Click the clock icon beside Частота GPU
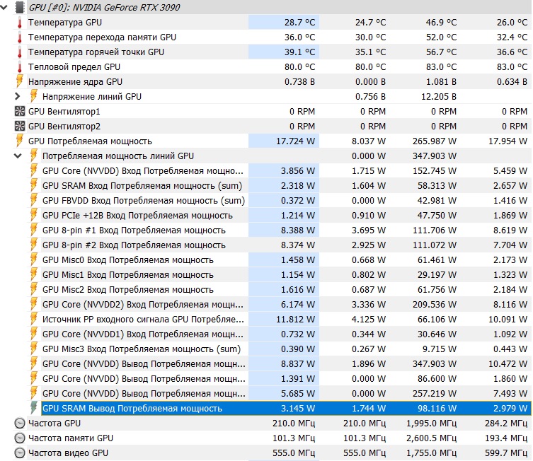Image resolution: width=533 pixels, height=461 pixels. coord(20,423)
